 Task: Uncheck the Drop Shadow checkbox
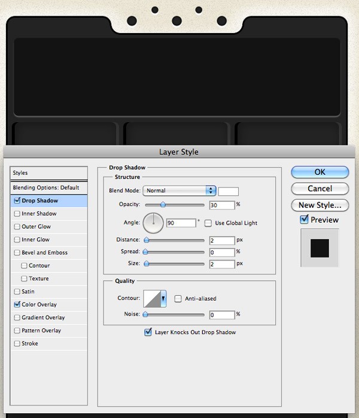(x=17, y=200)
